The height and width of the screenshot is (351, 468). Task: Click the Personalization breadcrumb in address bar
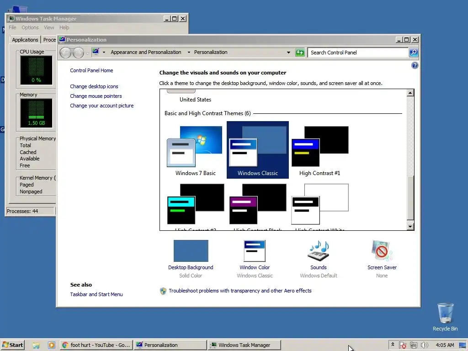click(x=211, y=52)
